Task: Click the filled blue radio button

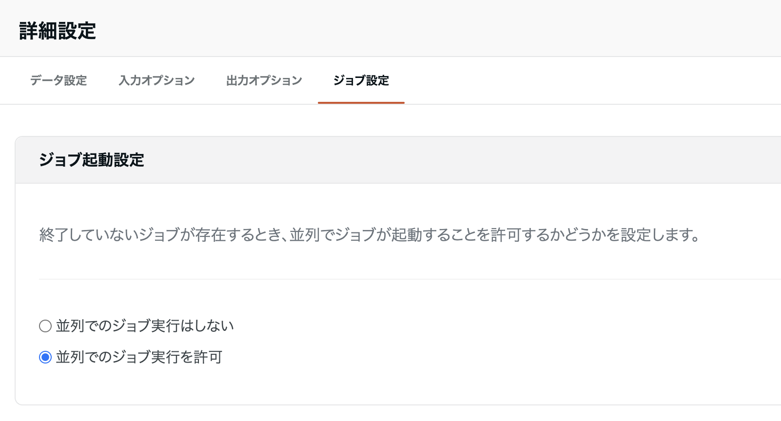Action: [45, 357]
